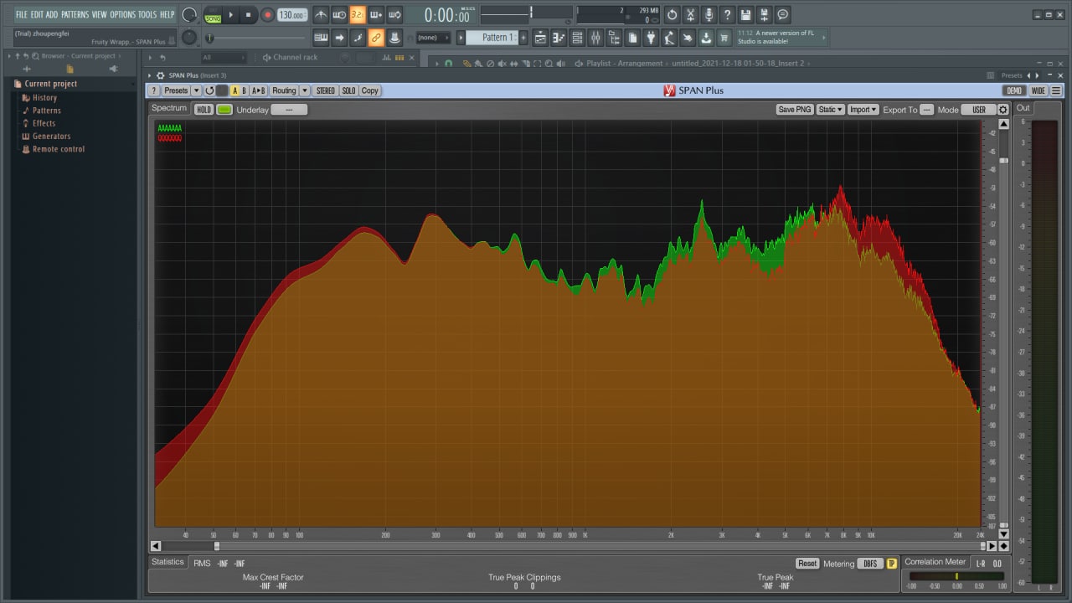Click the one-click audio recording microphone icon

point(709,15)
